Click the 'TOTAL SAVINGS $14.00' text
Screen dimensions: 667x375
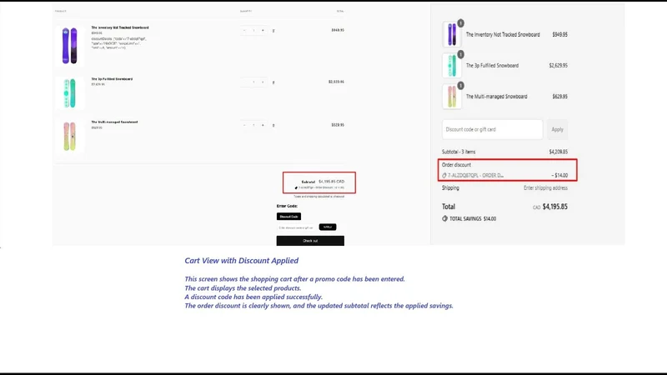pyautogui.click(x=473, y=218)
